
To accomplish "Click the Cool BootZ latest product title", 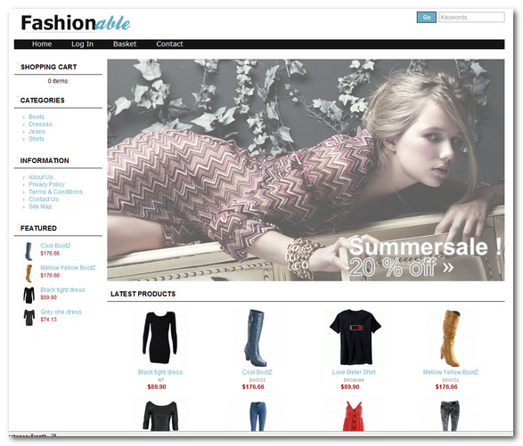I will pyautogui.click(x=257, y=372).
